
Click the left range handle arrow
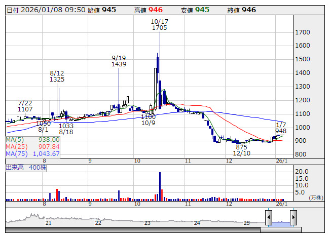click(x=268, y=217)
